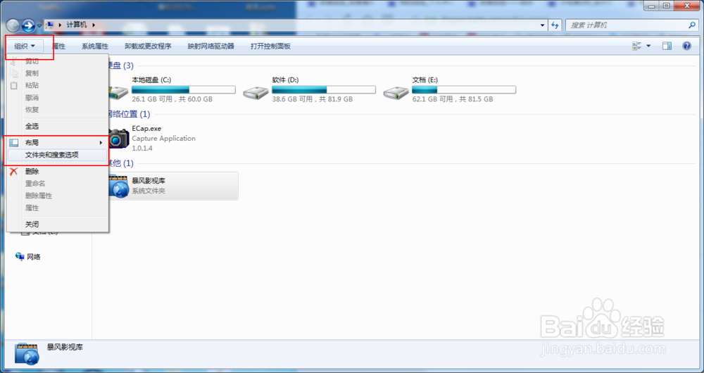Choose 删除 with the red X icon
The height and width of the screenshot is (373, 704).
click(x=58, y=172)
